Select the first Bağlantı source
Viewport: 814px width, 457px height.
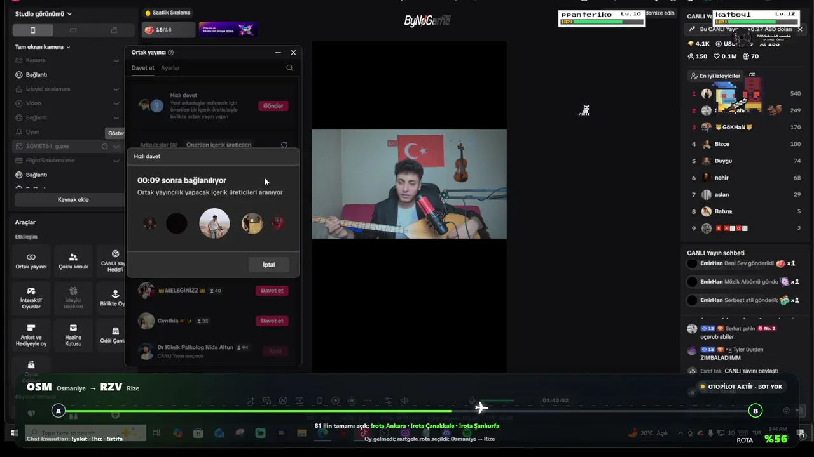(67, 75)
